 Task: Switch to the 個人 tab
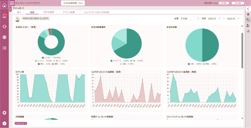(x=19, y=12)
